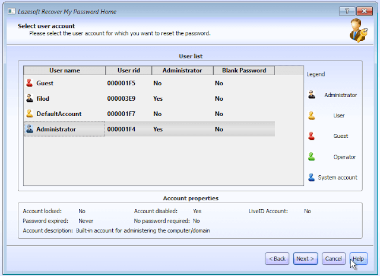Select the Guest user name

45,83
